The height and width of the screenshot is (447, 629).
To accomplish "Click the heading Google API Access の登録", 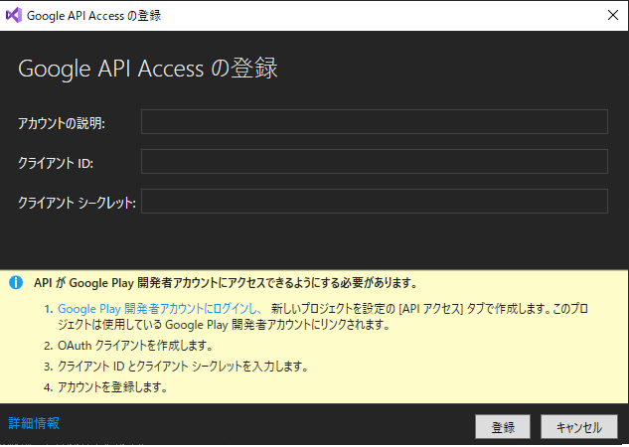I will pyautogui.click(x=148, y=69).
